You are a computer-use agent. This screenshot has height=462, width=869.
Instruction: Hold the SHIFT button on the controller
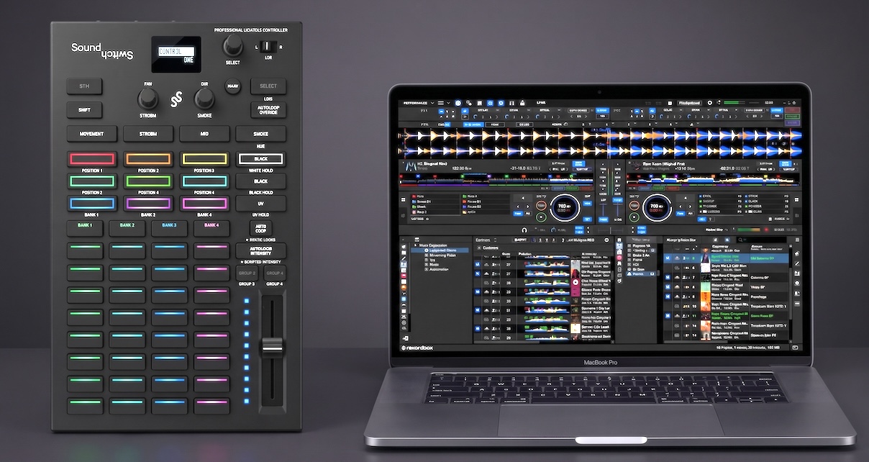[x=84, y=110]
